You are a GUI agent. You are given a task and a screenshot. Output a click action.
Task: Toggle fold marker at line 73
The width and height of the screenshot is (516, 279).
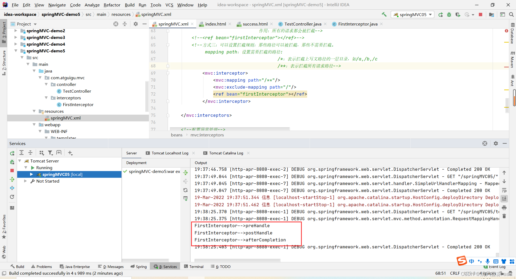(x=168, y=101)
